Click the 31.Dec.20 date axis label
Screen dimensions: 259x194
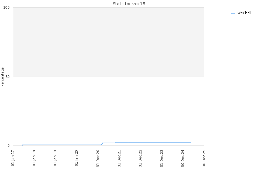click(x=98, y=158)
